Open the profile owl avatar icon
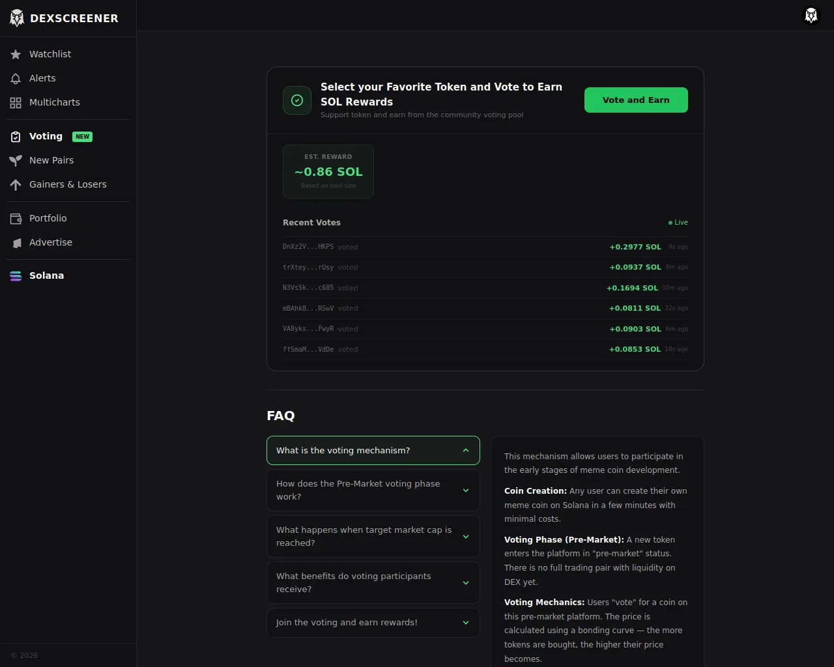This screenshot has width=834, height=667. (x=811, y=16)
